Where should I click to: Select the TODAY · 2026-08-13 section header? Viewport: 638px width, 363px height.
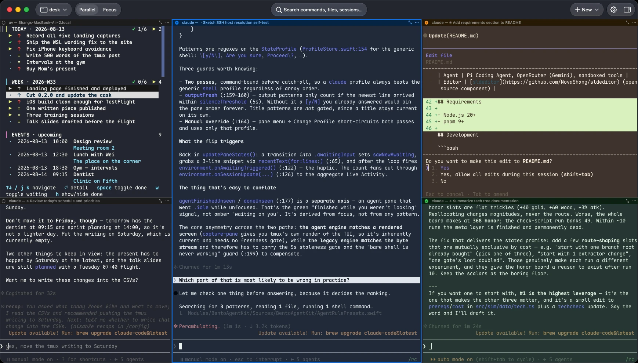(x=38, y=29)
